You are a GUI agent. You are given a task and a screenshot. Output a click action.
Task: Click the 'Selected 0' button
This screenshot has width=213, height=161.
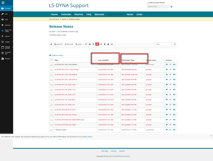point(59,44)
